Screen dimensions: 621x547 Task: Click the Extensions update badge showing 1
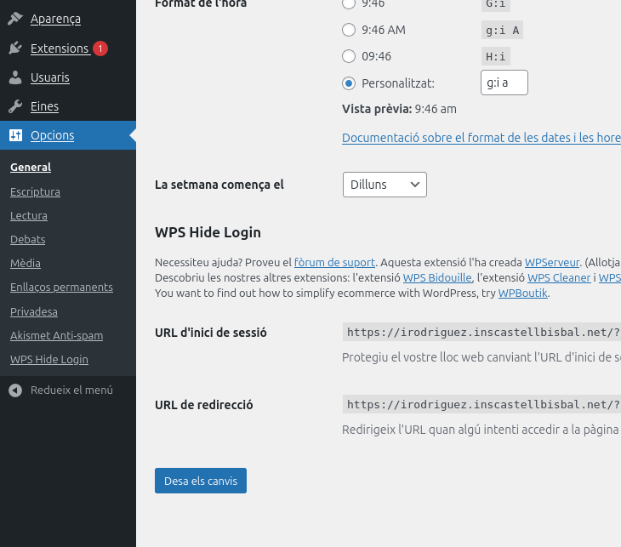click(x=100, y=48)
